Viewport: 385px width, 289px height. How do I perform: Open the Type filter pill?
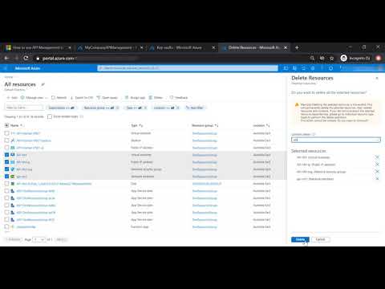point(136,108)
